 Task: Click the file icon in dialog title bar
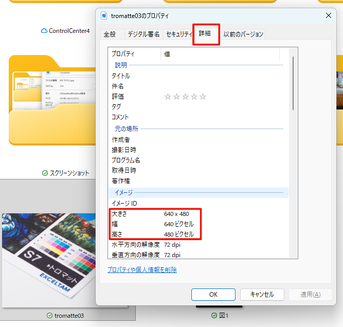104,16
